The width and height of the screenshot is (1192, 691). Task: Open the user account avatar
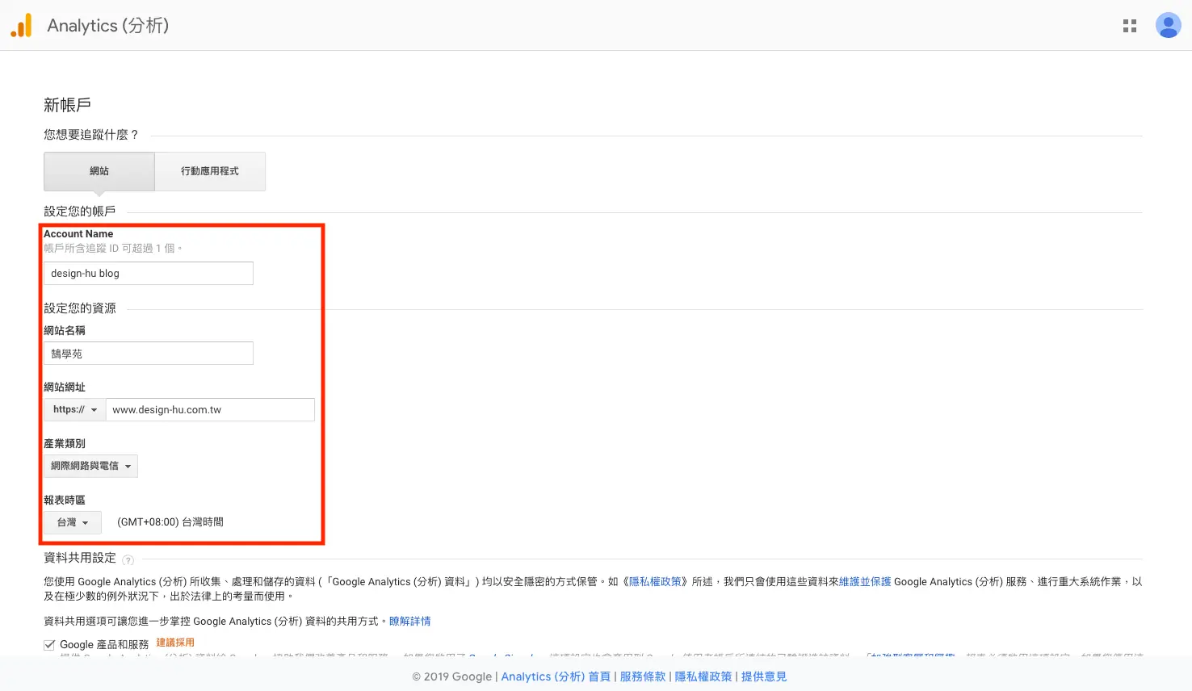1168,25
